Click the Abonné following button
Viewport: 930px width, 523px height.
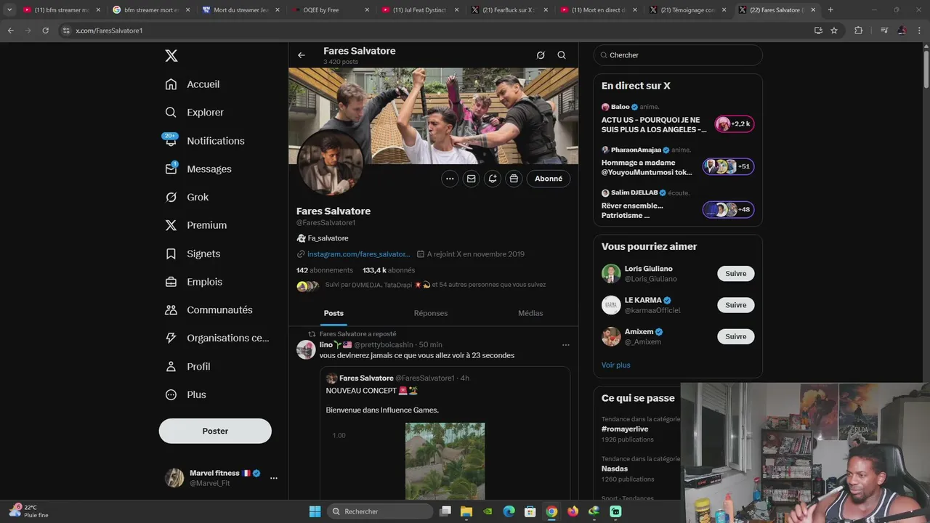coord(549,179)
